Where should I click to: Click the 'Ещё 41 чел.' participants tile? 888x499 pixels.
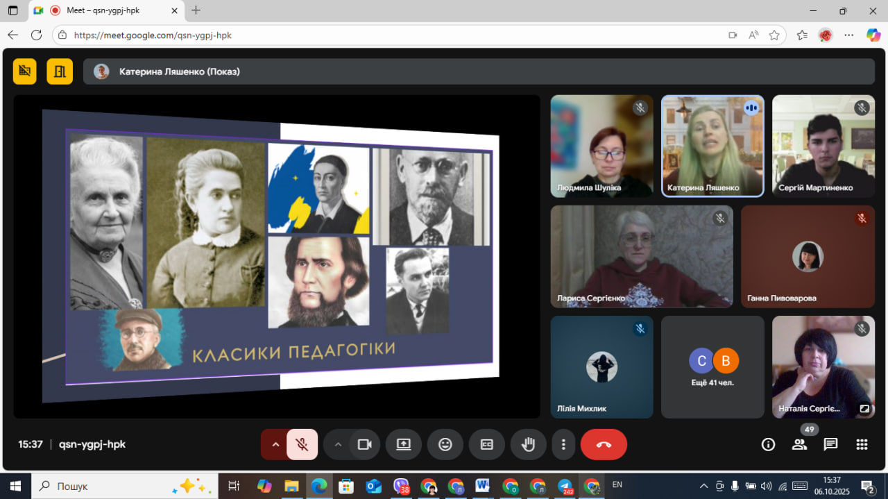712,367
